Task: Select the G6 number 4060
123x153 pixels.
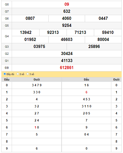Action: pos(67,18)
